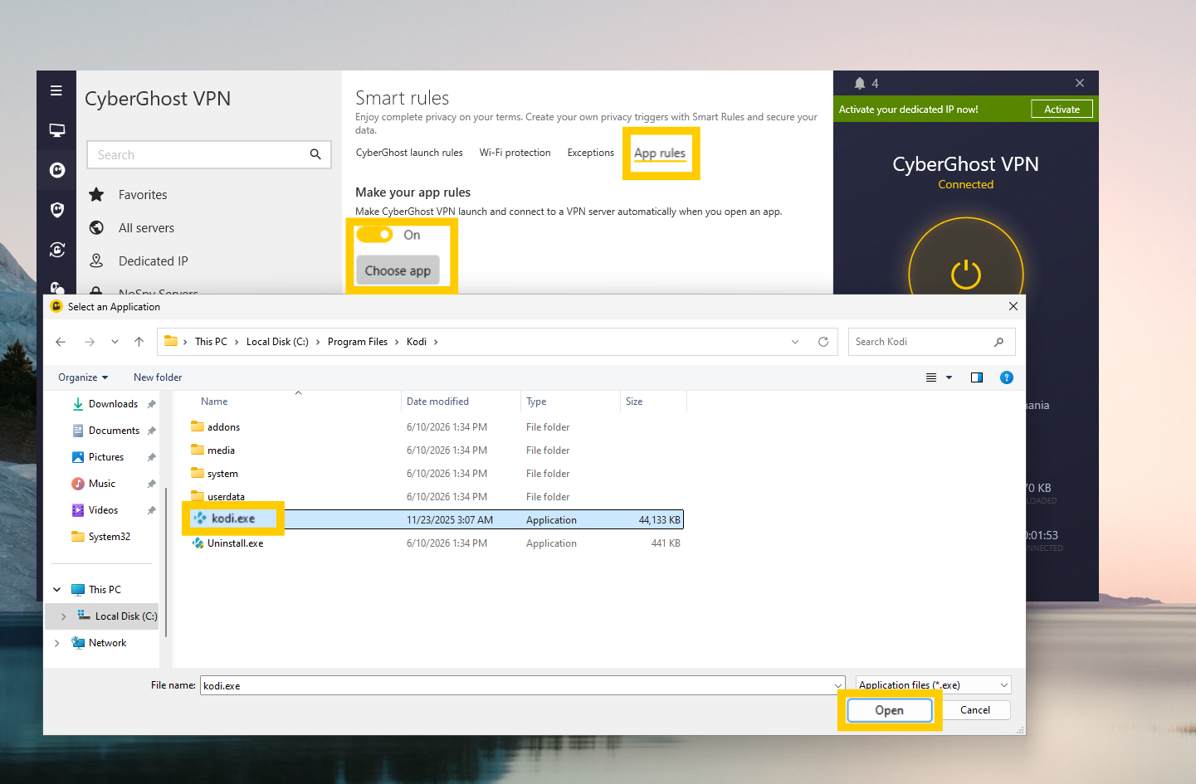Viewport: 1196px width, 784px height.
Task: Sort by Type column header
Action: coord(536,402)
